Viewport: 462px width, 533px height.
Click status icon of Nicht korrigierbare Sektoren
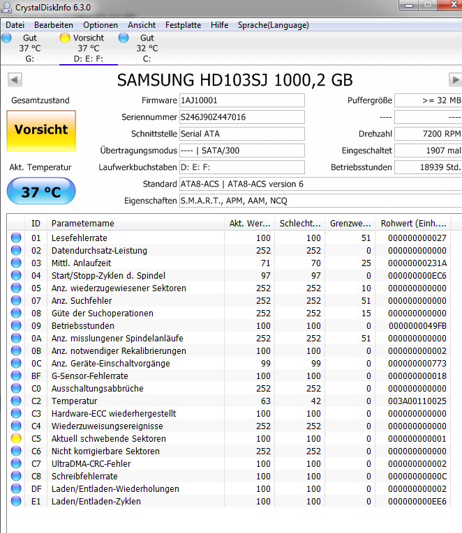click(x=16, y=451)
